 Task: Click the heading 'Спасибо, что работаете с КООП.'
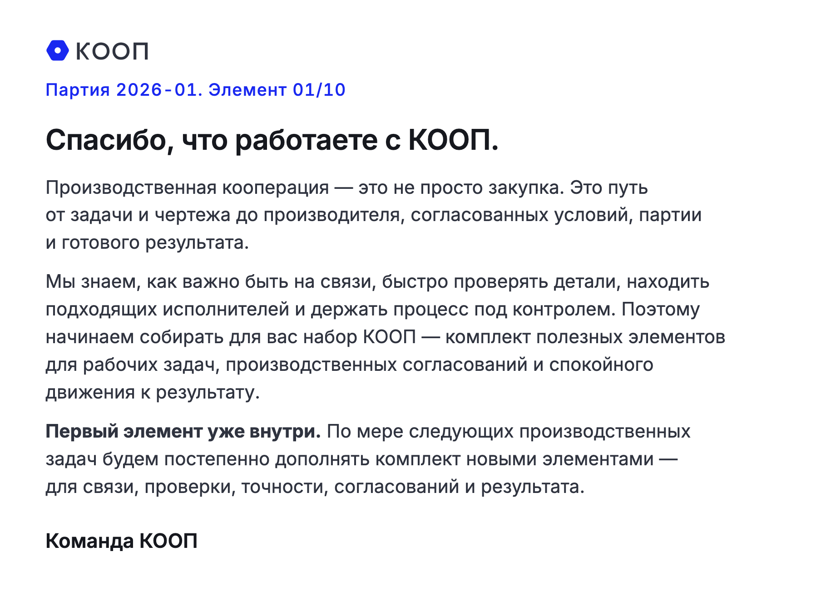pyautogui.click(x=272, y=140)
